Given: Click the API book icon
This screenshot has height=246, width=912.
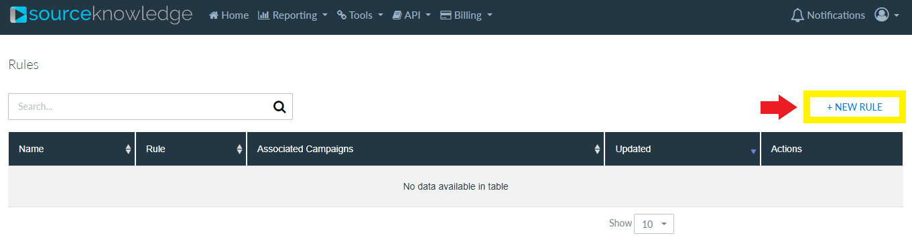Looking at the screenshot, I should pyautogui.click(x=397, y=15).
